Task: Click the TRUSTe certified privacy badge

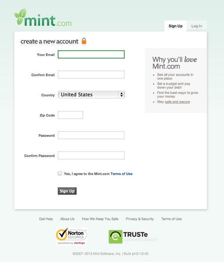Action: (133, 237)
